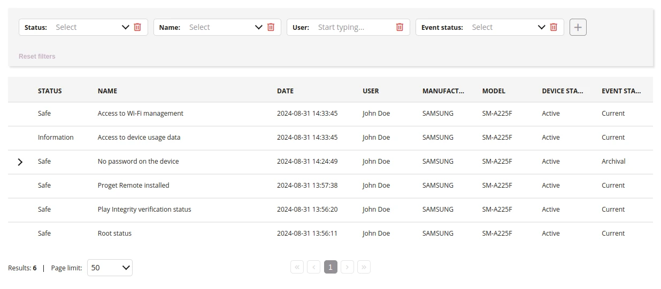This screenshot has width=661, height=289.
Task: Open the Event status filter dropdown
Action: (508, 27)
